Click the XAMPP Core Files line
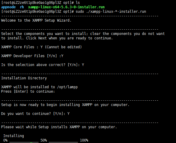The width and height of the screenshot is (176, 143). coord(41,47)
